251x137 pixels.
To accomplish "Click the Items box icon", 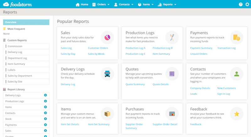I will point(107,114).
